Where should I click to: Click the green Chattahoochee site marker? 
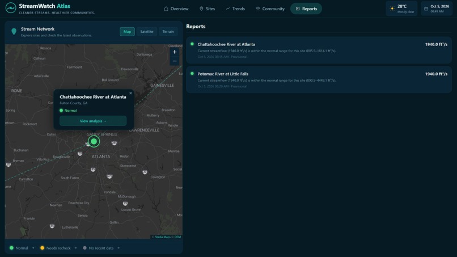[x=94, y=141]
